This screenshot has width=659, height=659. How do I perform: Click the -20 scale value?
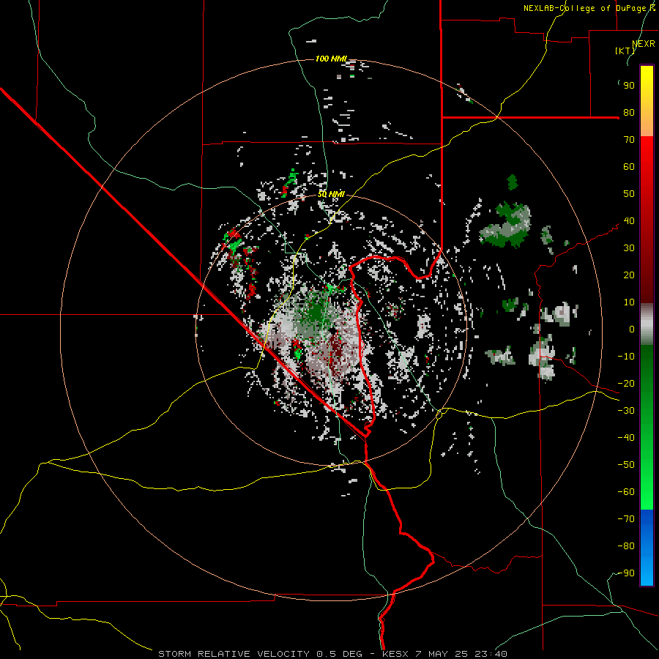pos(626,383)
